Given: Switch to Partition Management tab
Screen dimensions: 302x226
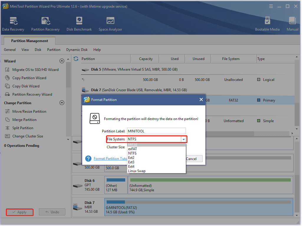Looking at the screenshot, I should click(29, 41).
